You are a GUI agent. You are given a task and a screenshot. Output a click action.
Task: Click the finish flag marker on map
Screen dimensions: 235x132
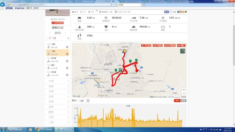122,70
